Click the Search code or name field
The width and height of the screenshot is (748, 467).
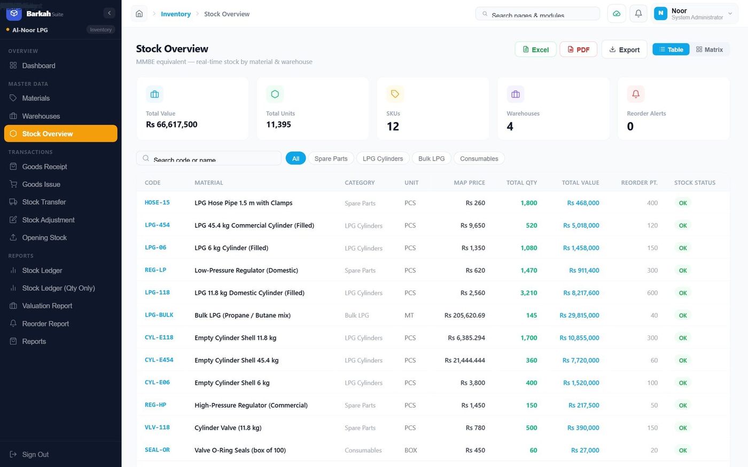(209, 159)
